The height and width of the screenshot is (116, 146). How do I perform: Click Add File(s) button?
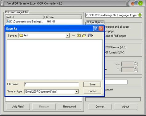click(18, 107)
